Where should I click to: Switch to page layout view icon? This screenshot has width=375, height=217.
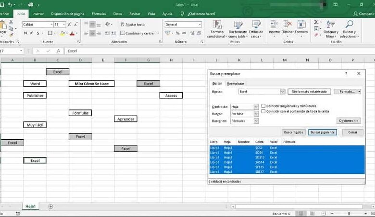tap(312, 214)
